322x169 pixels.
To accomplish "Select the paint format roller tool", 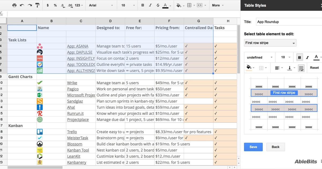I will pyautogui.click(x=37, y=5).
